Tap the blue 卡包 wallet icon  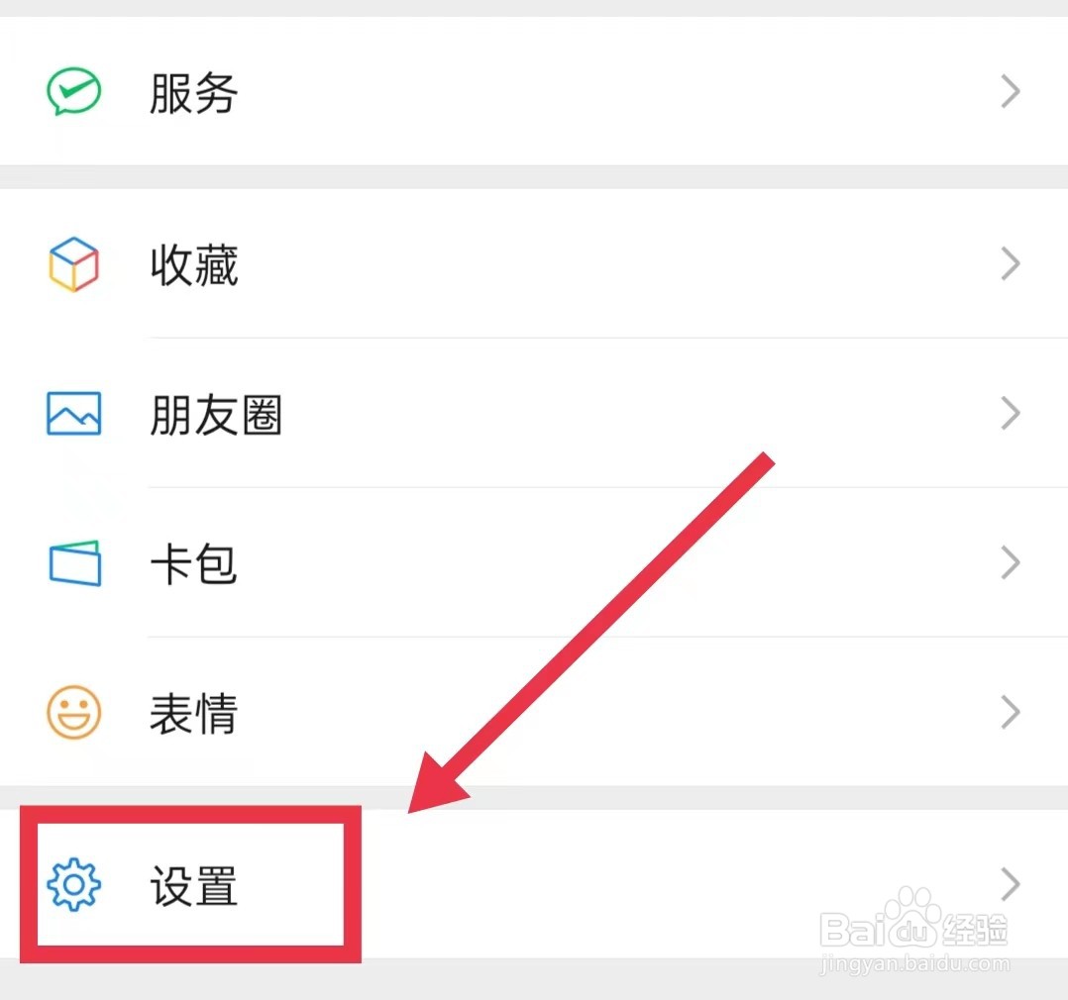pos(75,563)
